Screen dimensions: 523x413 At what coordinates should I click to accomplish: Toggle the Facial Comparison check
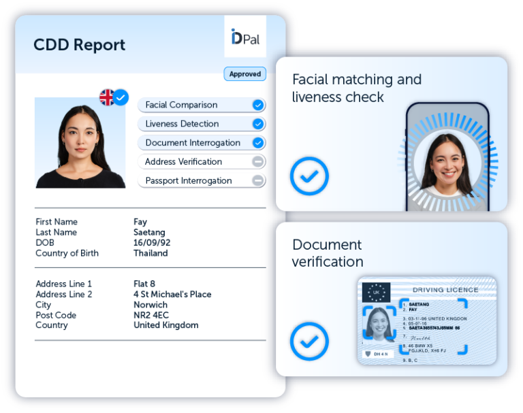tap(258, 105)
